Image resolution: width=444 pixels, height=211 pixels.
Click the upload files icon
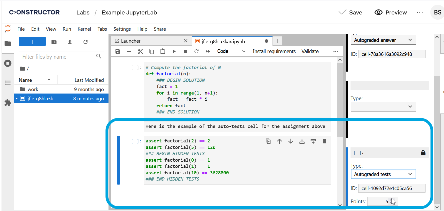[x=70, y=42]
